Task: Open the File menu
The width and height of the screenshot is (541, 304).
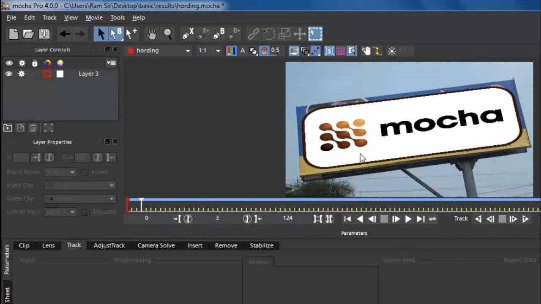Action: [x=11, y=18]
